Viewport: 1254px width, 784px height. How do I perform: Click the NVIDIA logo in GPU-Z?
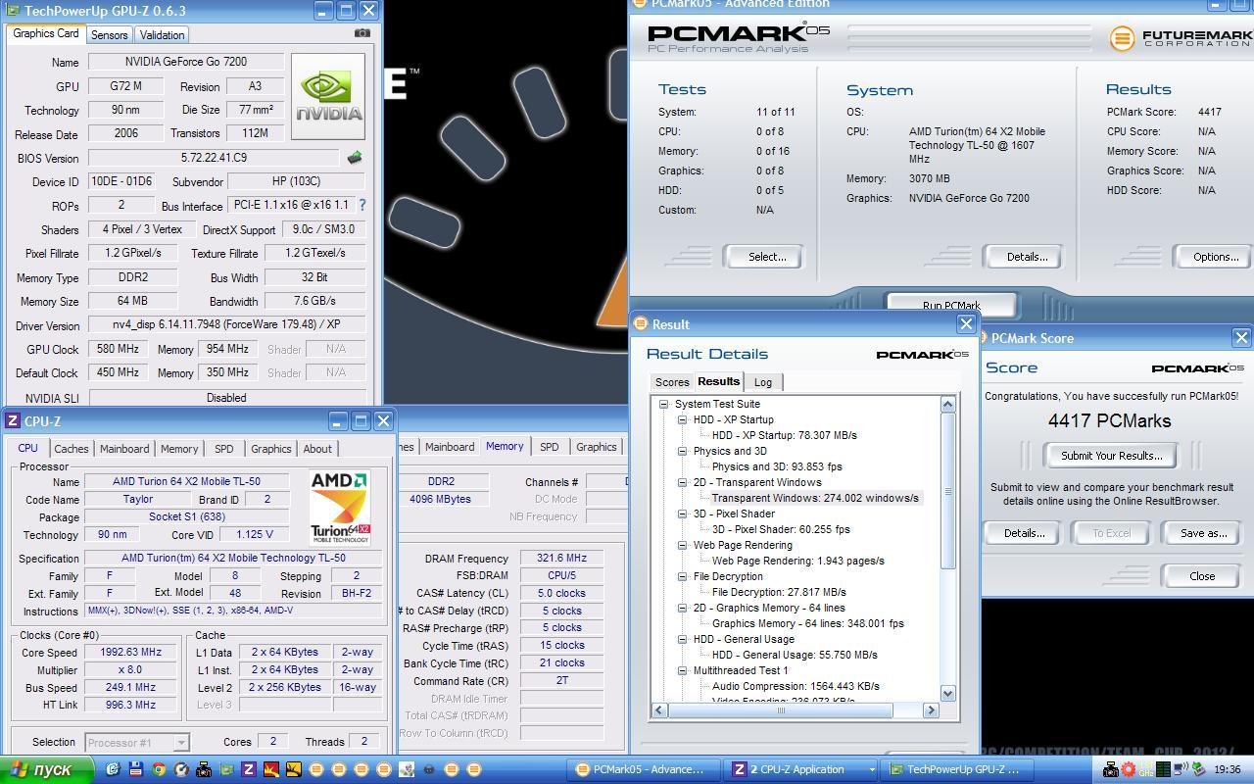(328, 97)
